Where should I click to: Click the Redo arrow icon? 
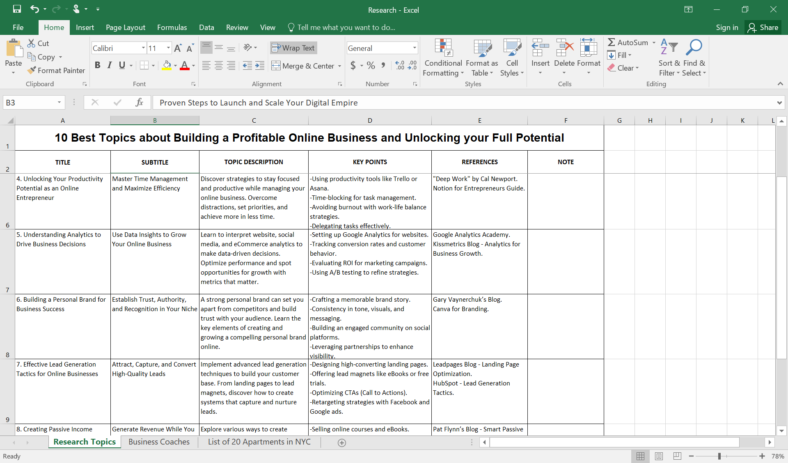click(56, 9)
